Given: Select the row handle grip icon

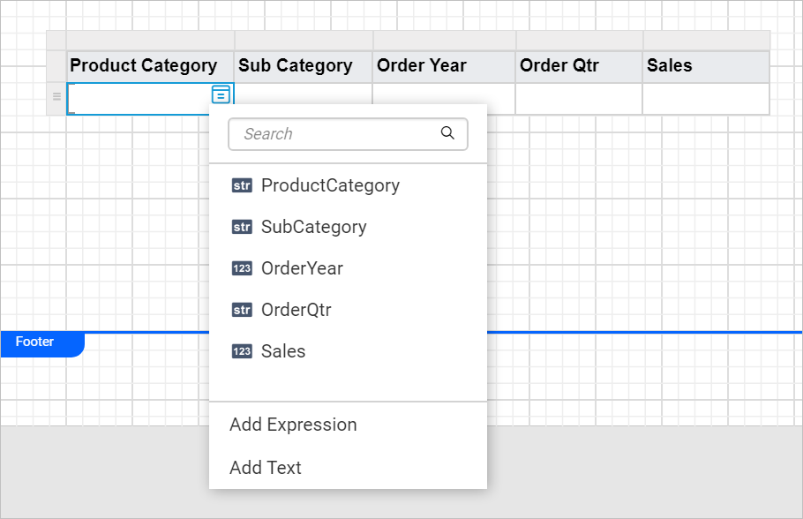Looking at the screenshot, I should [x=56, y=96].
